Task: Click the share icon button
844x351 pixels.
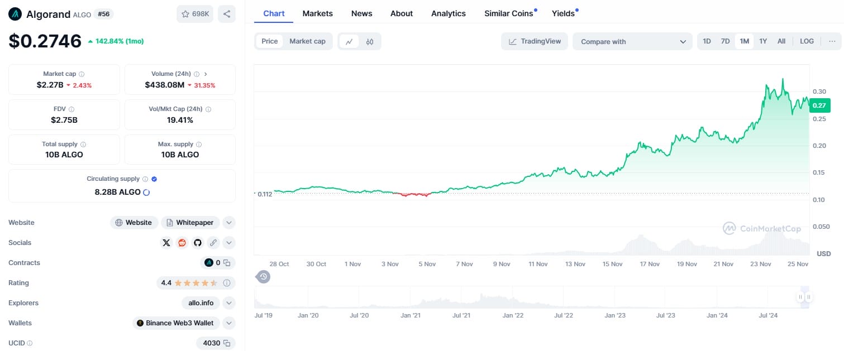Action: tap(226, 14)
